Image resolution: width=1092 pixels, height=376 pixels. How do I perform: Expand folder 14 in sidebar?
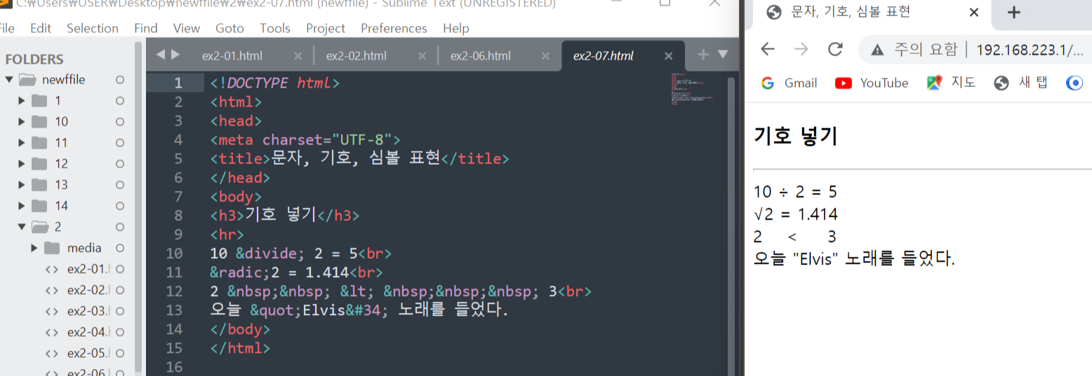(22, 206)
